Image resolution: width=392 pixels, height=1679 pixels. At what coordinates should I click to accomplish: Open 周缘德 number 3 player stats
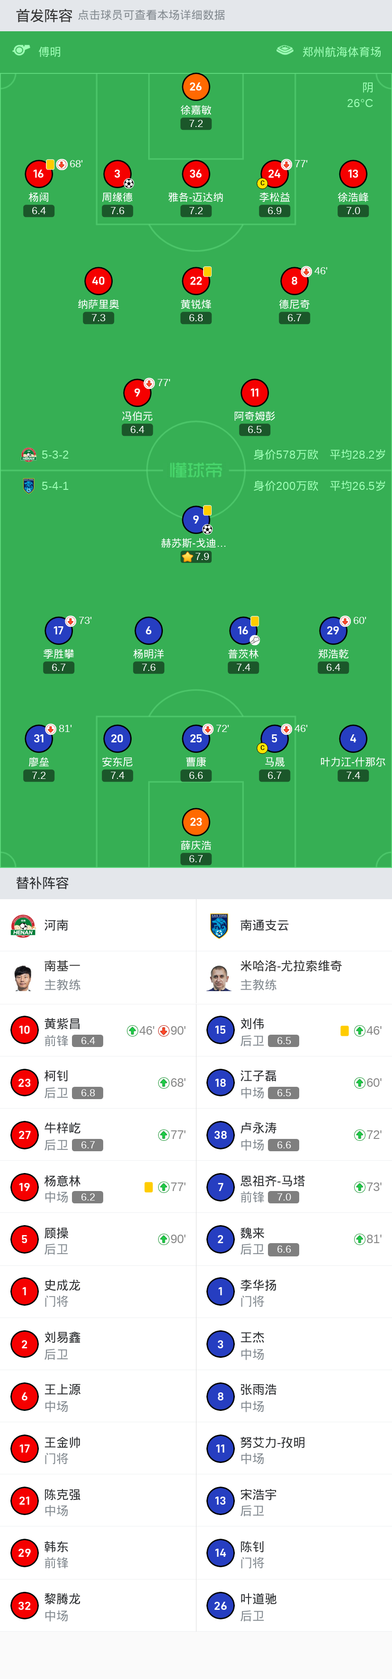pos(117,174)
